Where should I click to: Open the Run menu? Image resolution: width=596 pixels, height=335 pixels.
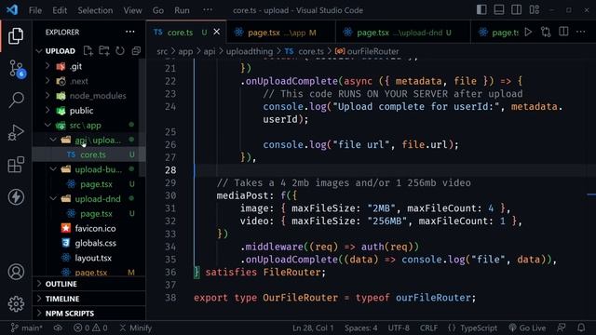[x=182, y=10]
